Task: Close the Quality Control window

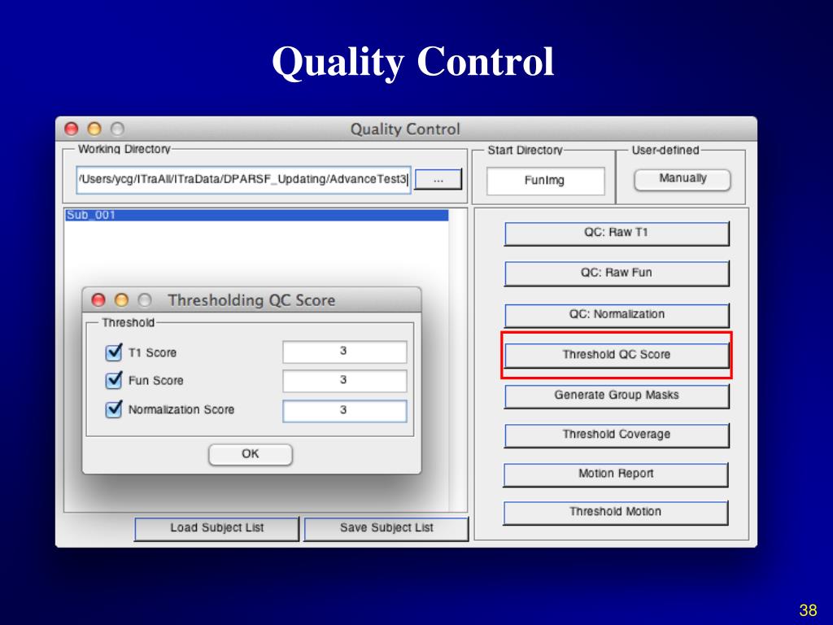Action: [x=72, y=129]
